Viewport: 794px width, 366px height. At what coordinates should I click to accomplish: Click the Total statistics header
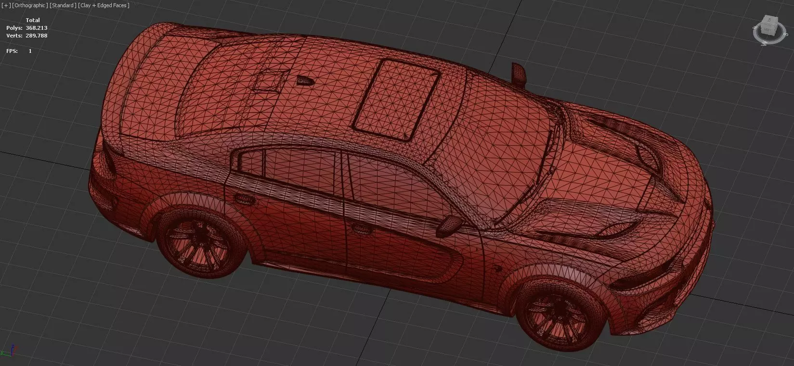33,20
